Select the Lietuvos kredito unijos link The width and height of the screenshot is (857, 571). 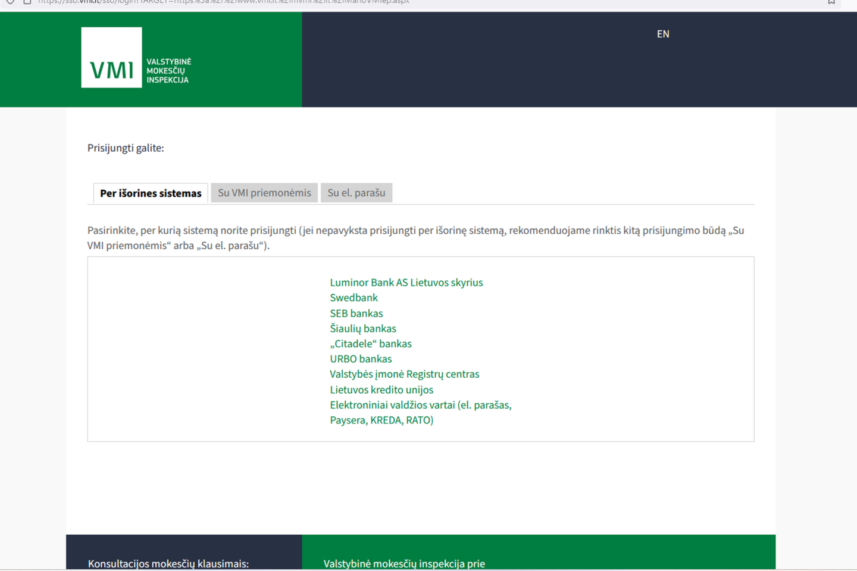pos(381,390)
